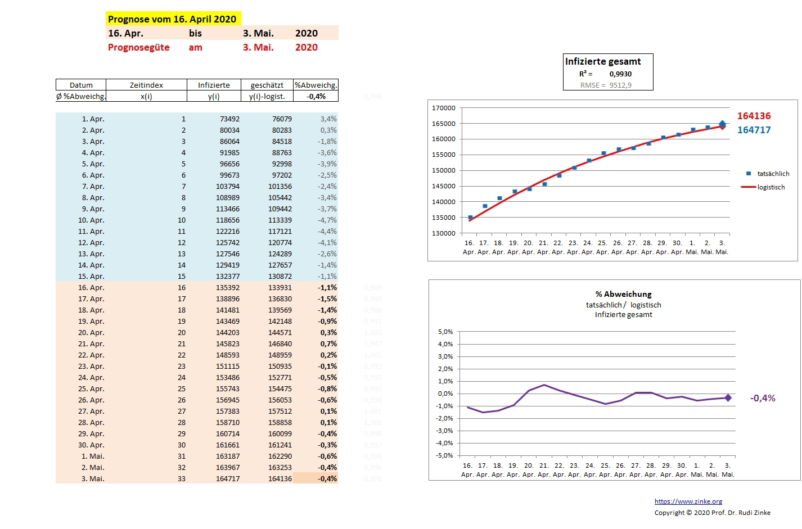Open the https://www.zinke.org link
The height and width of the screenshot is (529, 802).
688,501
